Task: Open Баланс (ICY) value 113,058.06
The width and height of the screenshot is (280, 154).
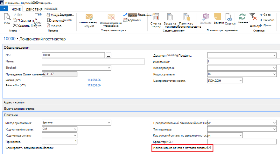Action: tap(94, 80)
